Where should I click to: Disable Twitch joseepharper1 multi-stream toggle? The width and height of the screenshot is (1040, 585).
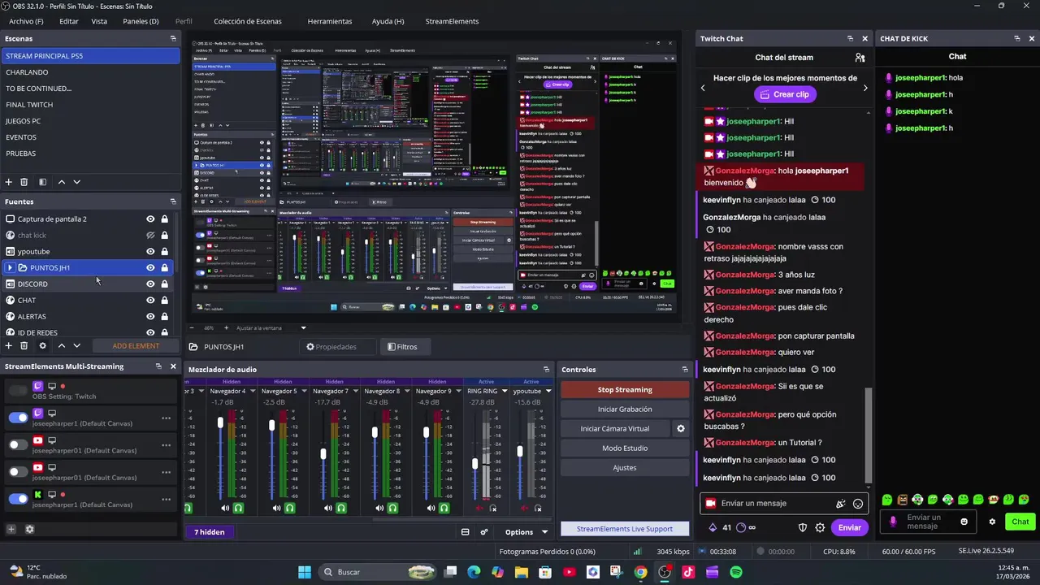(x=18, y=418)
